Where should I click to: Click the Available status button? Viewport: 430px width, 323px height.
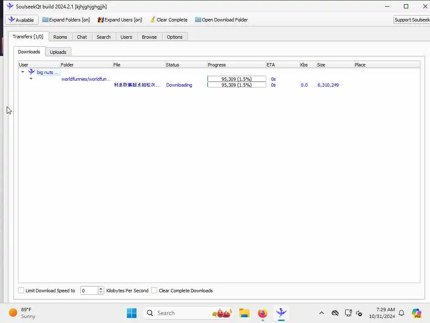coord(22,20)
